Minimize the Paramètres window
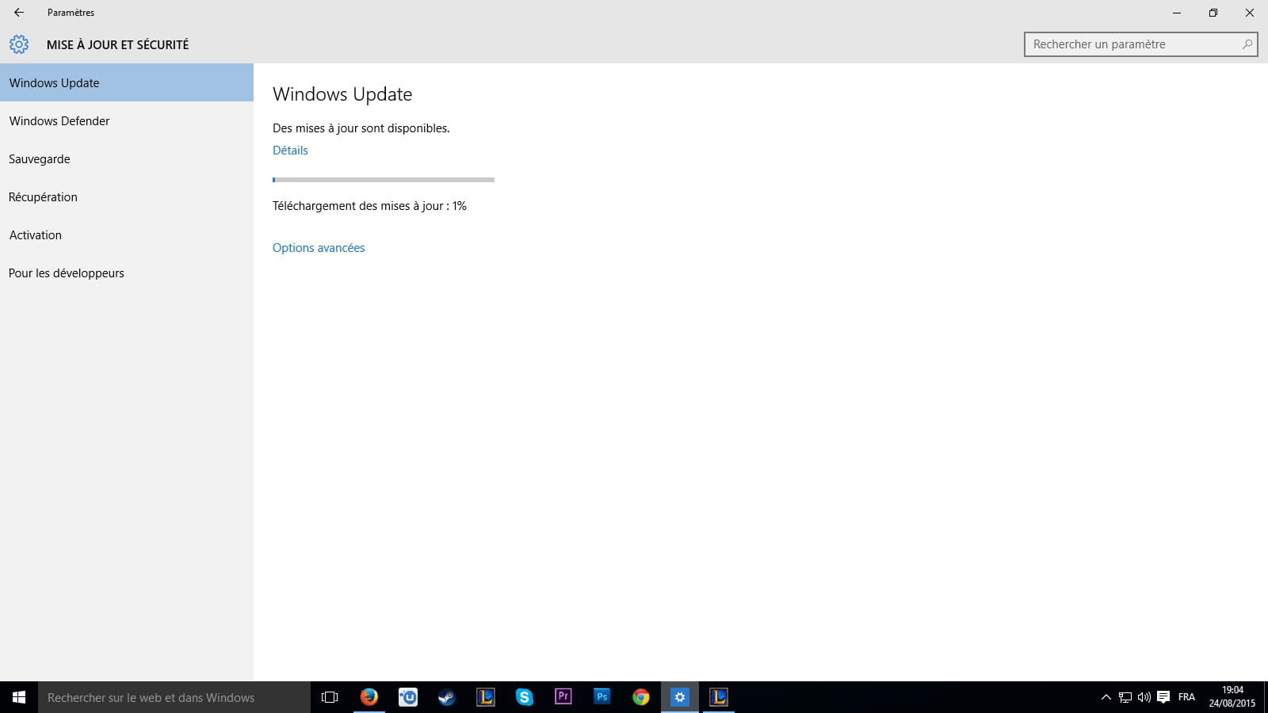The height and width of the screenshot is (713, 1268). pos(1177,13)
